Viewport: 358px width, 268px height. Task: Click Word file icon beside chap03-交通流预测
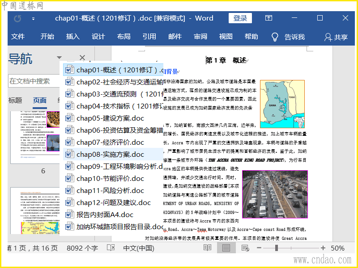point(69,94)
